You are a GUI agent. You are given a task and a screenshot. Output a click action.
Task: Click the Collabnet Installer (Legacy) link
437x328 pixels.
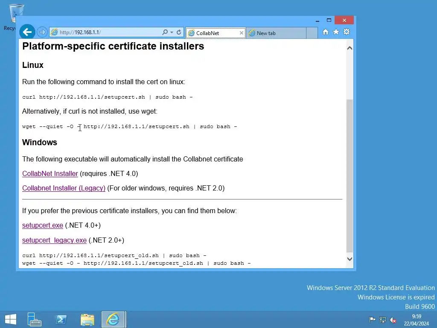click(64, 188)
